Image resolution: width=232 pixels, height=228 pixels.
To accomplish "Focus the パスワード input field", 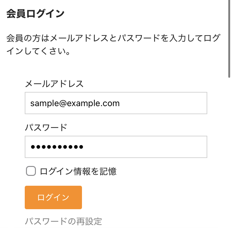I will coord(116,147).
